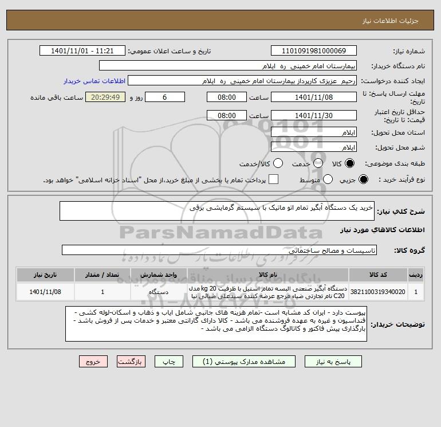Click the واحد شمارش column header
This screenshot has width=441, height=427.
[x=159, y=275]
